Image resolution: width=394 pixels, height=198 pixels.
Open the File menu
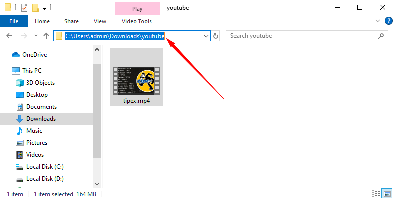click(x=14, y=21)
